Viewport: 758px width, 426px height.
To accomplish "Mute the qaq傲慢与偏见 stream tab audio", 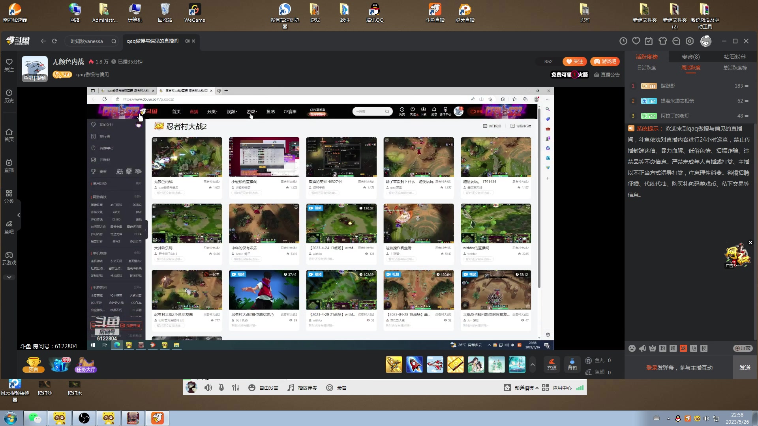I will [187, 41].
